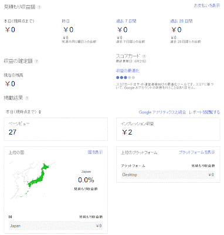This screenshot has height=235, width=224.
Task: Click the Desktop row in platform table
Action: [x=168, y=174]
